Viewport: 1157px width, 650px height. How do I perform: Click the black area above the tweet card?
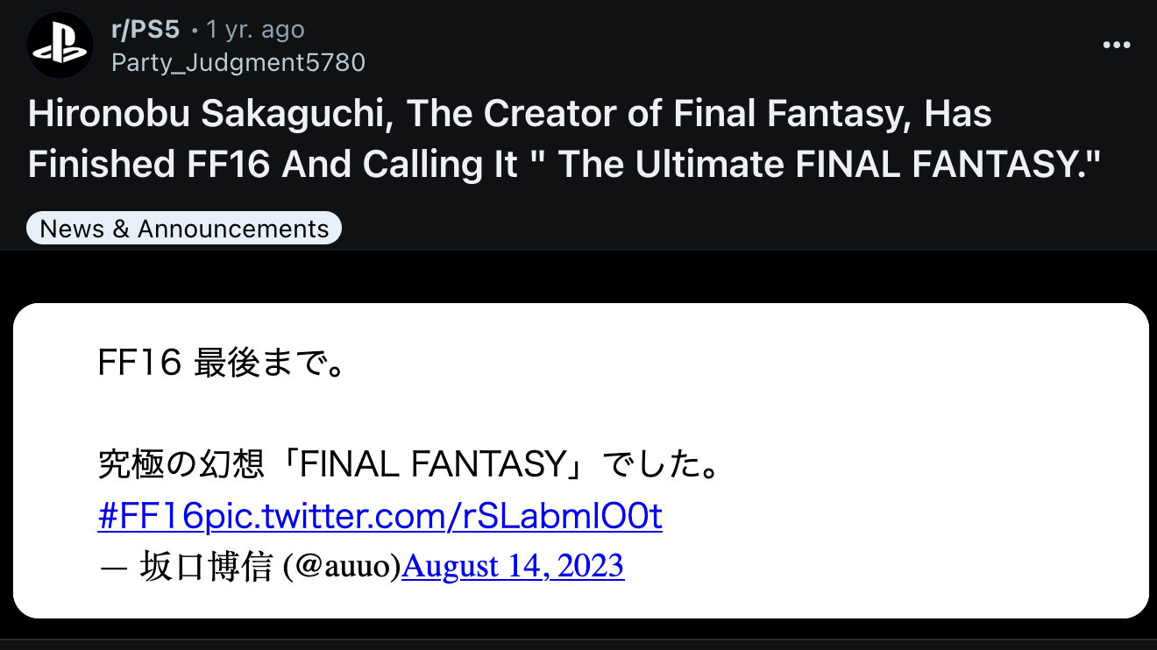[578, 277]
